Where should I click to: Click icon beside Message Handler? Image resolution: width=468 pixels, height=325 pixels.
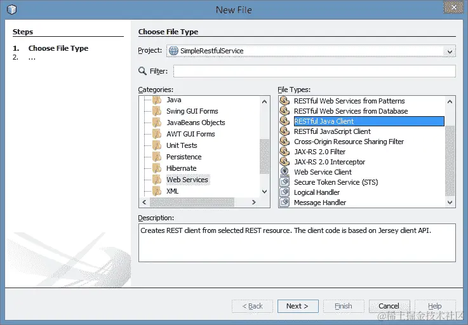[x=284, y=202]
